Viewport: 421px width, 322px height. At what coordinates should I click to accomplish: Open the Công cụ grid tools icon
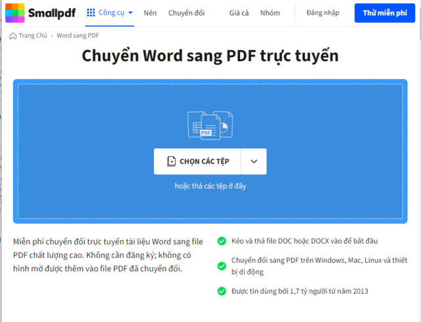coord(91,13)
